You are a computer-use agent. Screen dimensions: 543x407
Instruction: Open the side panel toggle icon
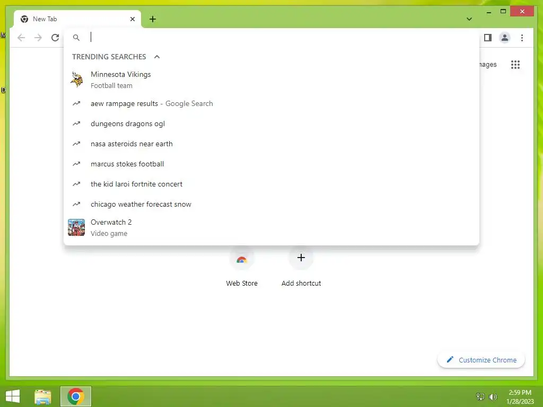pyautogui.click(x=488, y=38)
